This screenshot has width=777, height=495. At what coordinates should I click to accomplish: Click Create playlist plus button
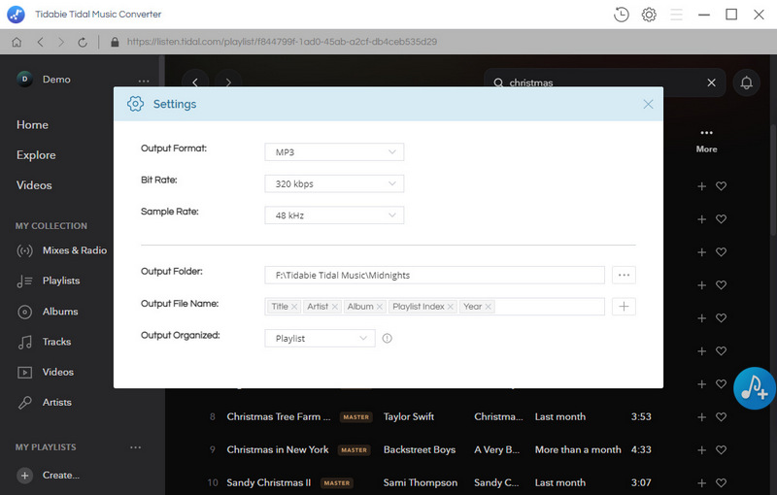25,476
